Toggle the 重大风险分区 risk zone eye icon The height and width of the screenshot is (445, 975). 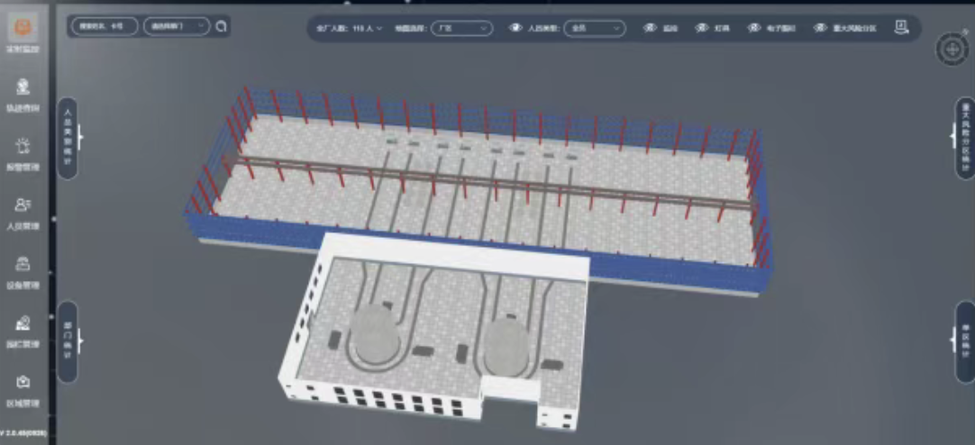coord(820,28)
